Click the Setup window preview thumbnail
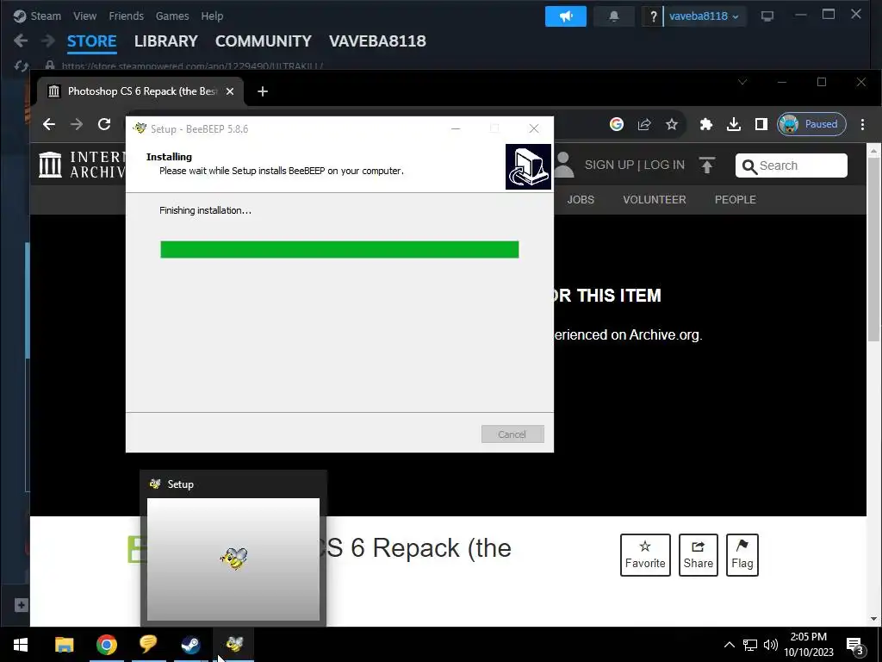The width and height of the screenshot is (882, 662). (233, 559)
